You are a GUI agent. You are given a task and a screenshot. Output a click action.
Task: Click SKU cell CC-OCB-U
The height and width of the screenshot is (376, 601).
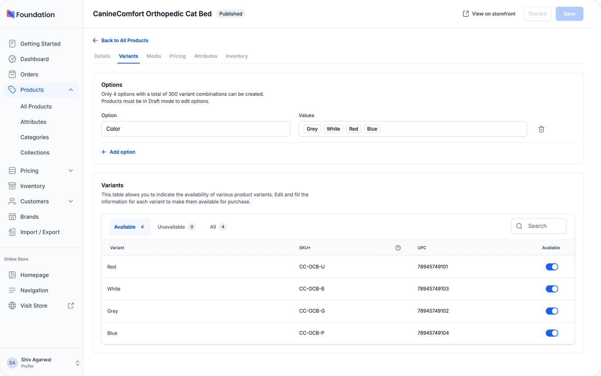coord(312,267)
